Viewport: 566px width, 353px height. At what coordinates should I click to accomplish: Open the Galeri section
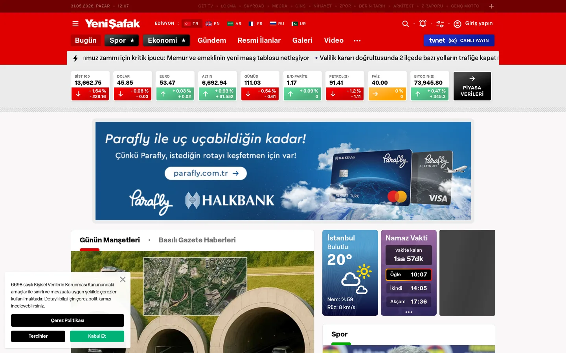(302, 40)
